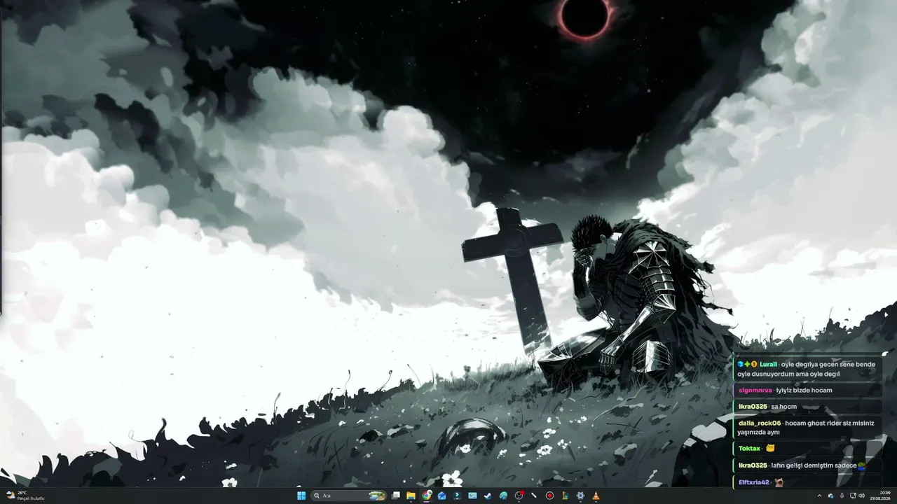897x504 pixels.
Task: Click the microphone icon in system tray
Action: pos(842,496)
